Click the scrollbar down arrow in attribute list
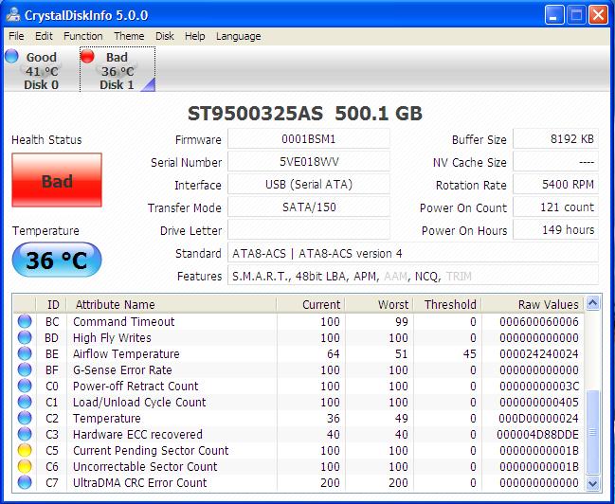This screenshot has height=504, width=615. [x=592, y=483]
